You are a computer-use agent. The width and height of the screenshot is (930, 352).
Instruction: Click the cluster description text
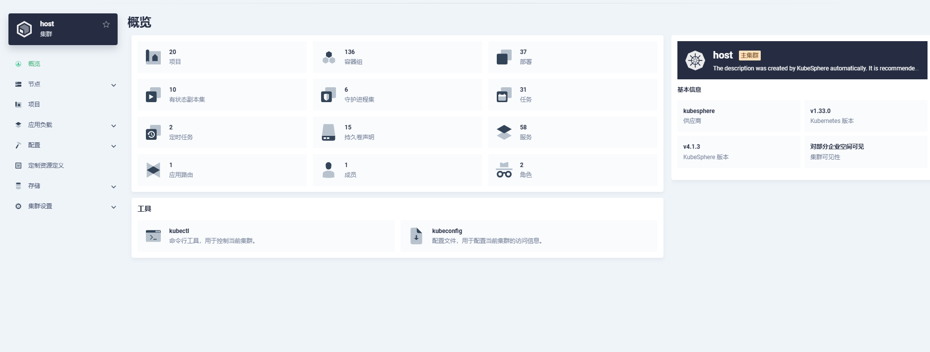[x=816, y=68]
